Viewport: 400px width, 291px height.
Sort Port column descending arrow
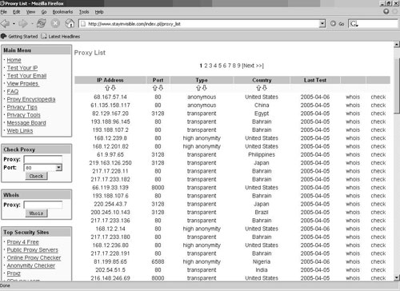[161, 88]
